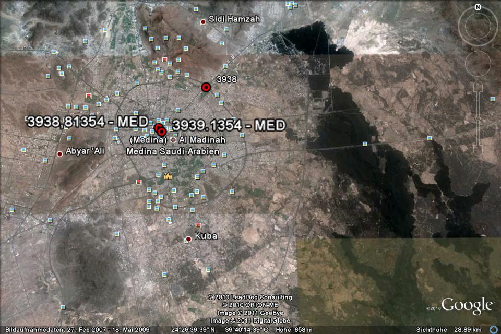Click the compass north "N" indicator

click(x=478, y=7)
